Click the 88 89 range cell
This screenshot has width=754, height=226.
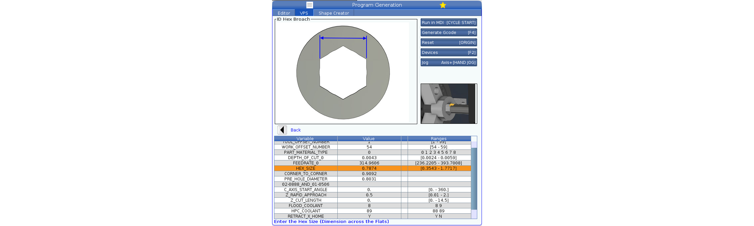pos(439,211)
